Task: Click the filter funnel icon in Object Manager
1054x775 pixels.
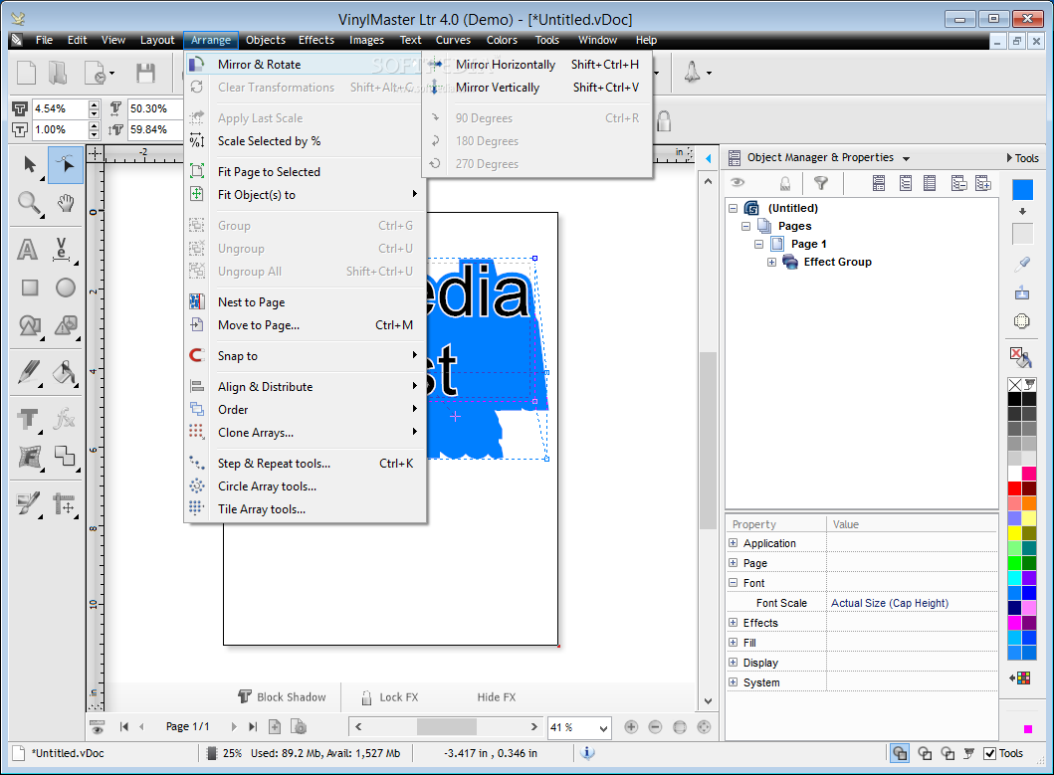Action: (x=821, y=183)
